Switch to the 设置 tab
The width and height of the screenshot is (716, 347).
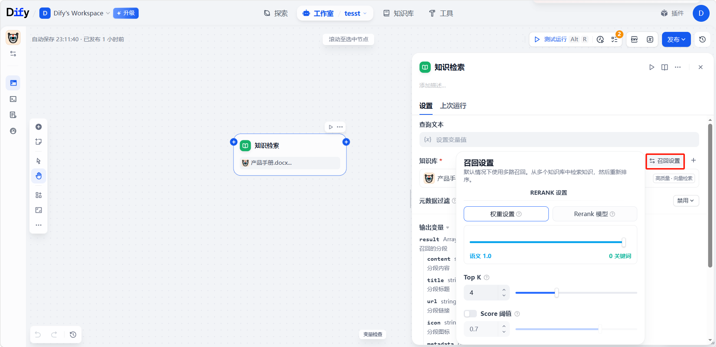pyautogui.click(x=426, y=106)
